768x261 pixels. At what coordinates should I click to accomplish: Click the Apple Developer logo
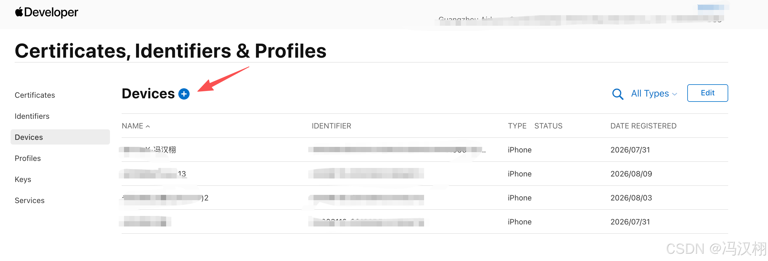point(47,12)
